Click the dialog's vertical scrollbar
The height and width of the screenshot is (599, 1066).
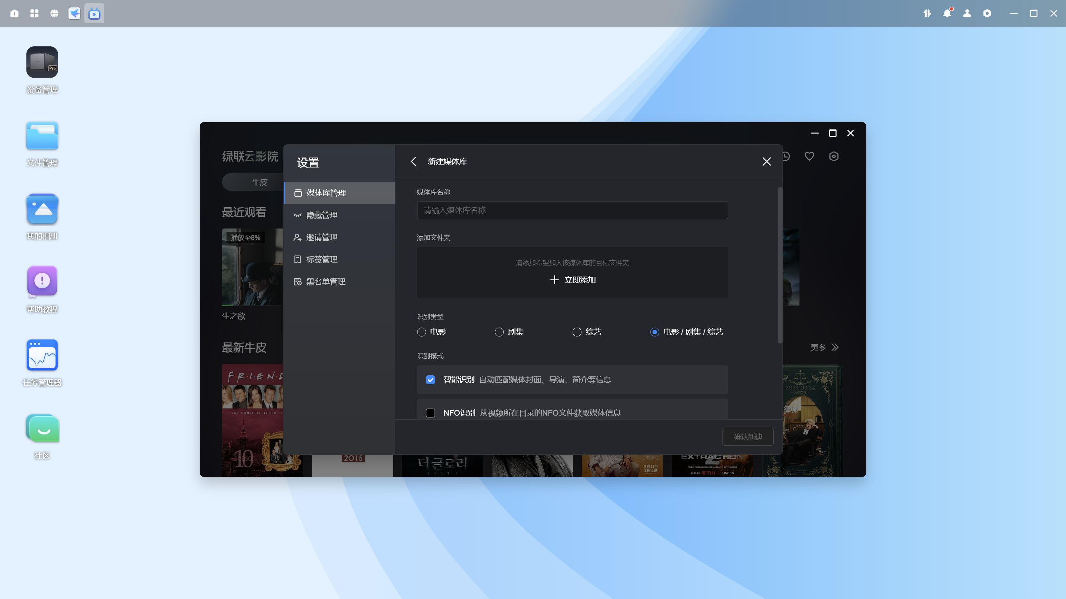tap(780, 265)
